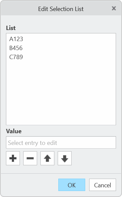The height and width of the screenshot is (197, 122).
Task: Remove entry using the minus icon
Action: tap(30, 158)
